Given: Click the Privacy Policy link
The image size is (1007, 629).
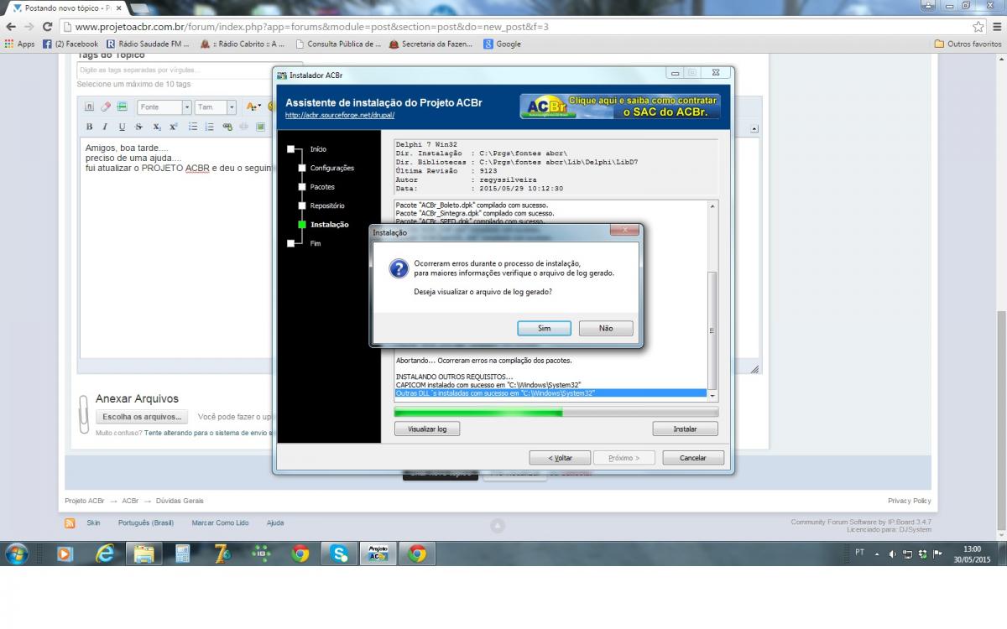Looking at the screenshot, I should tap(910, 501).
